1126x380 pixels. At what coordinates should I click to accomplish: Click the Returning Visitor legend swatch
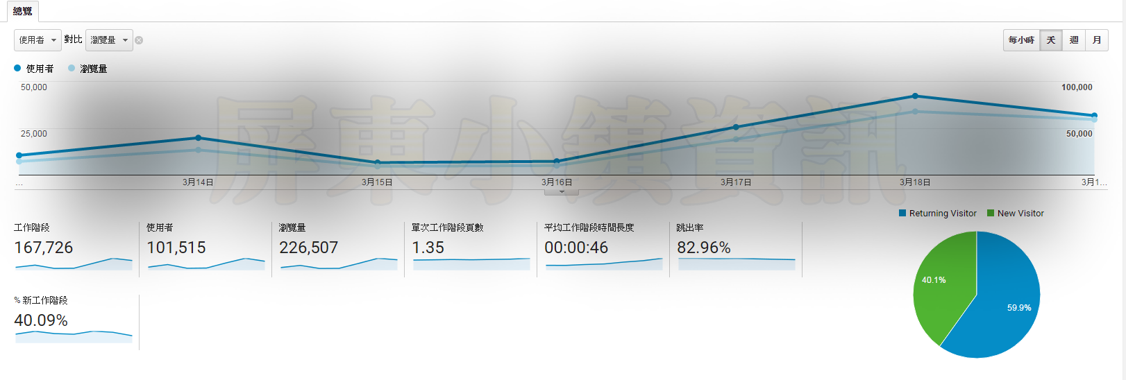pyautogui.click(x=902, y=213)
